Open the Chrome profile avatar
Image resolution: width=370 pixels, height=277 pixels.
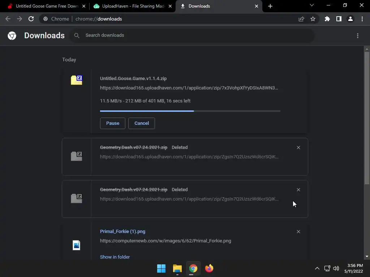[x=350, y=19]
